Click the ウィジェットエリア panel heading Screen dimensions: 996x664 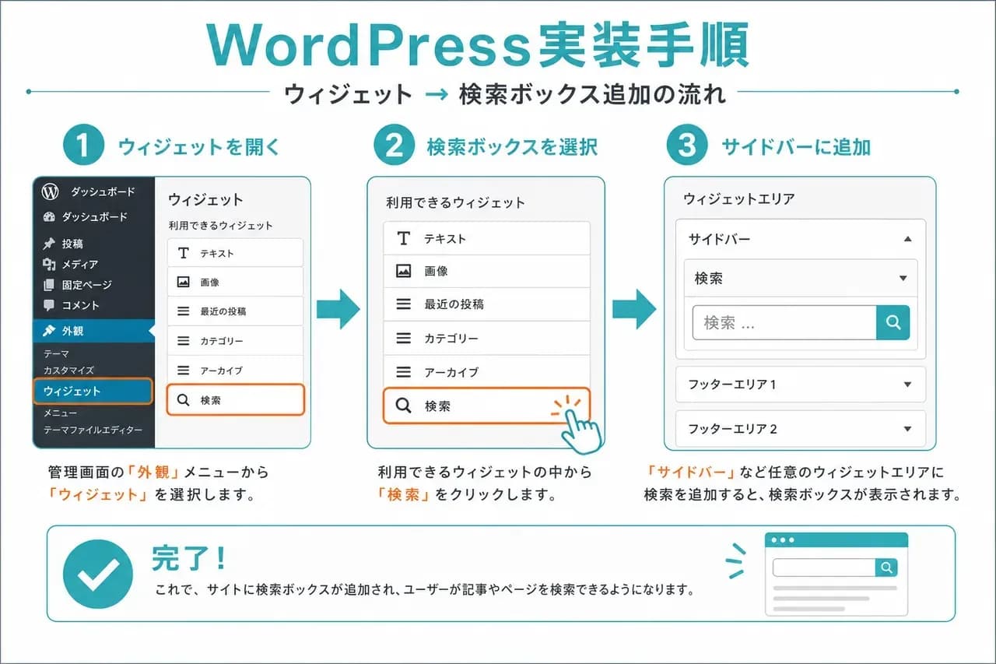[x=738, y=198]
